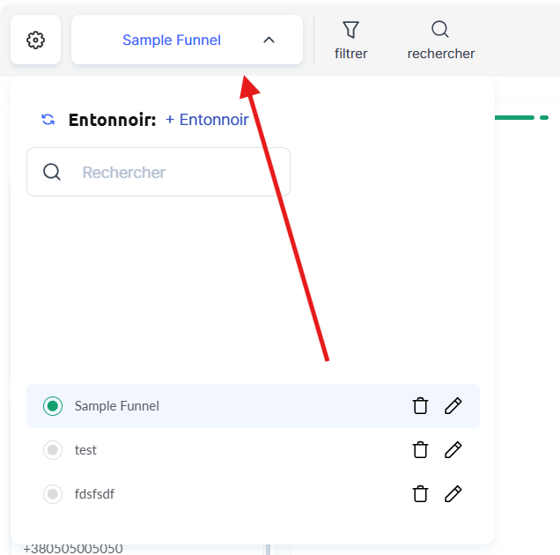The width and height of the screenshot is (560, 555).
Task: Delete the test funnel
Action: click(x=421, y=450)
